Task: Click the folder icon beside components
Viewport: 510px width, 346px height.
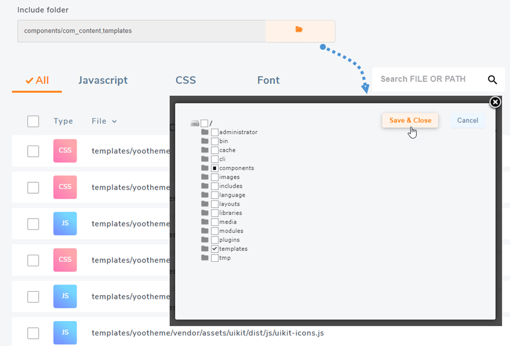Action: [x=205, y=168]
